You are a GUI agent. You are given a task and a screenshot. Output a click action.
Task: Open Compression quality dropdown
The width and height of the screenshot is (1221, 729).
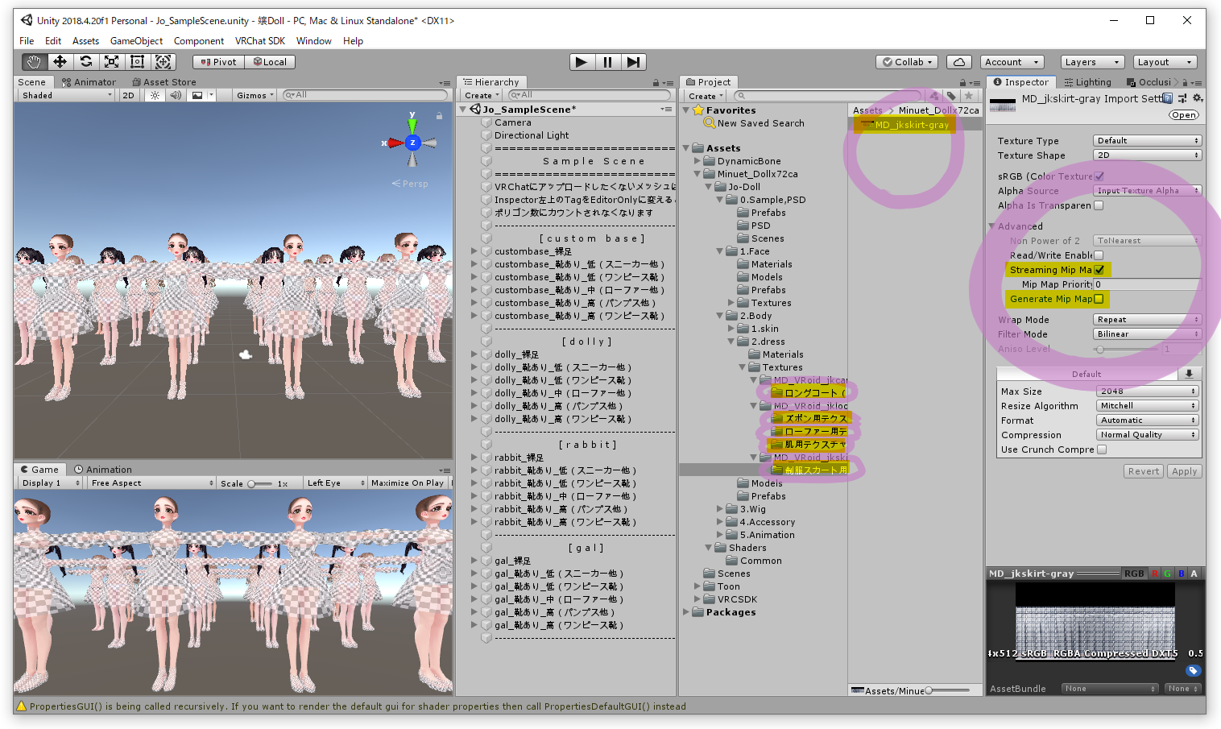[1148, 435]
